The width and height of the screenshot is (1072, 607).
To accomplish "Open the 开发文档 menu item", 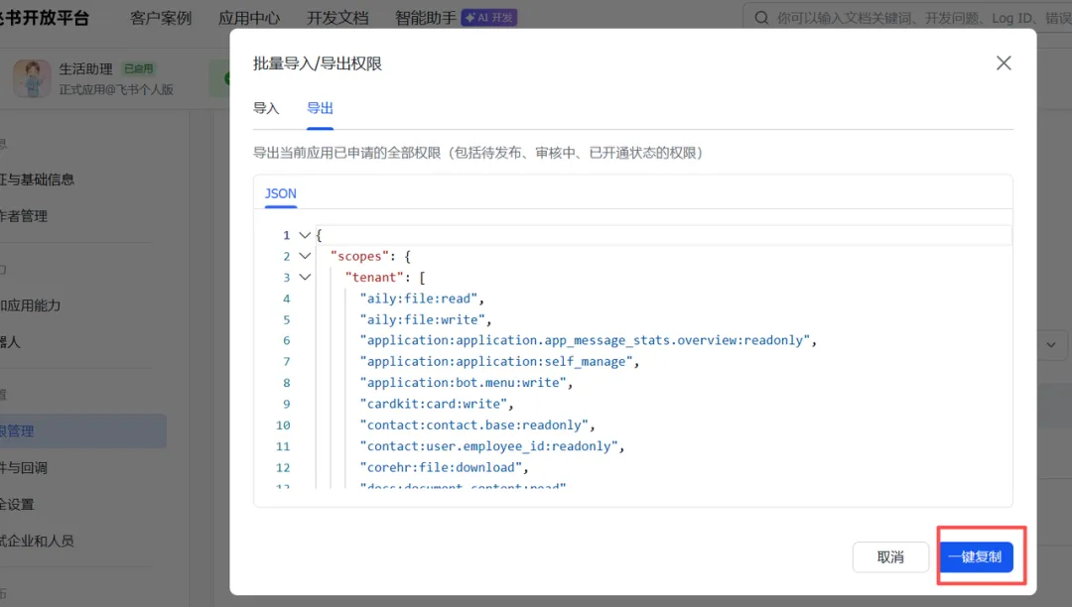I will tap(337, 18).
